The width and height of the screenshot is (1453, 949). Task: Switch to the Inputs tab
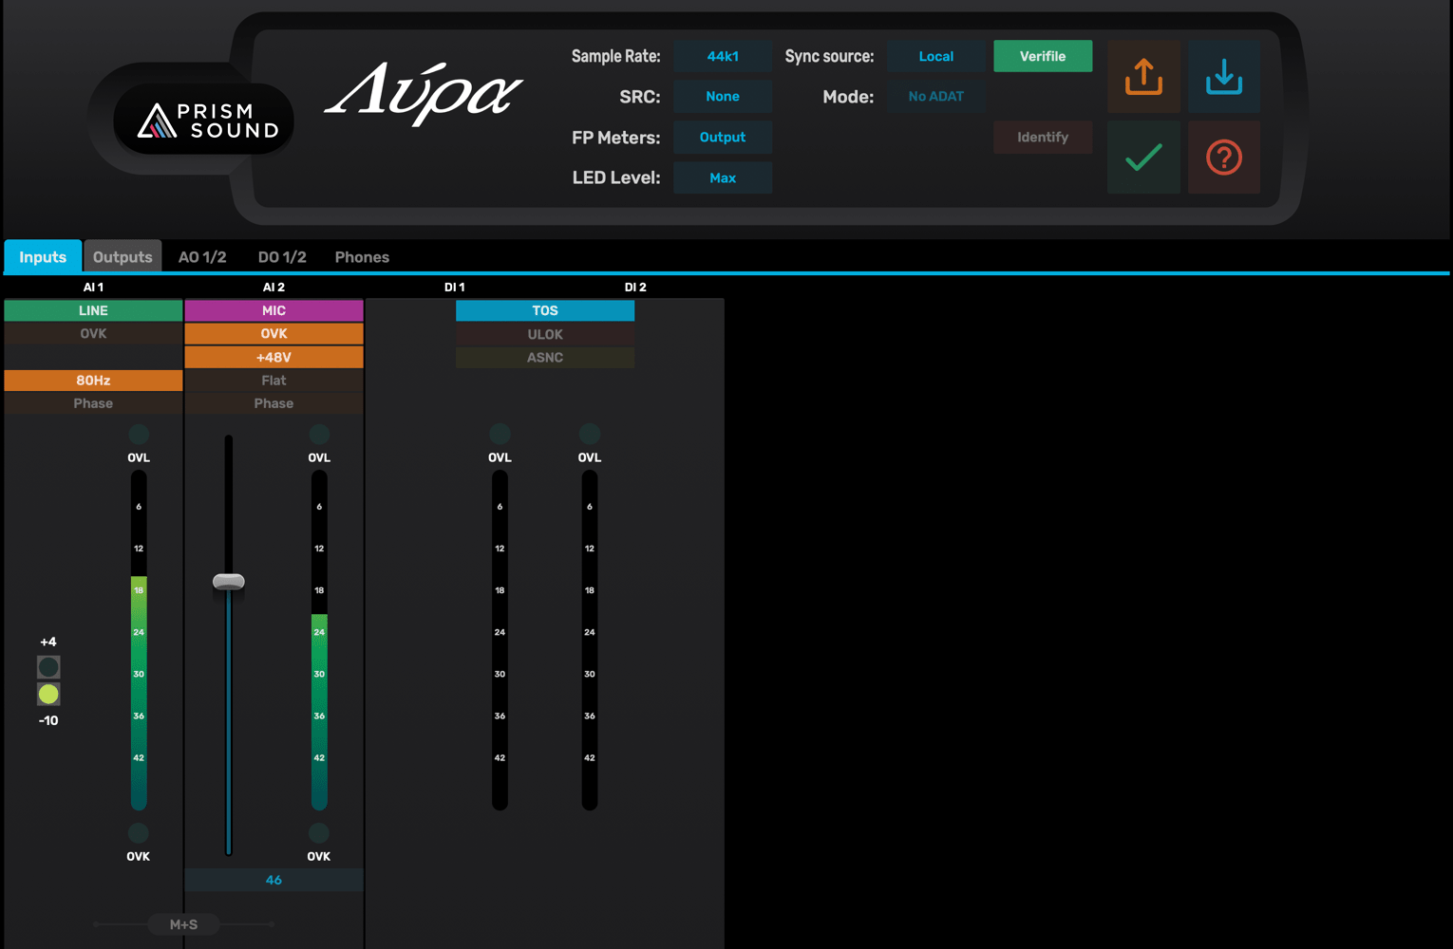tap(43, 256)
